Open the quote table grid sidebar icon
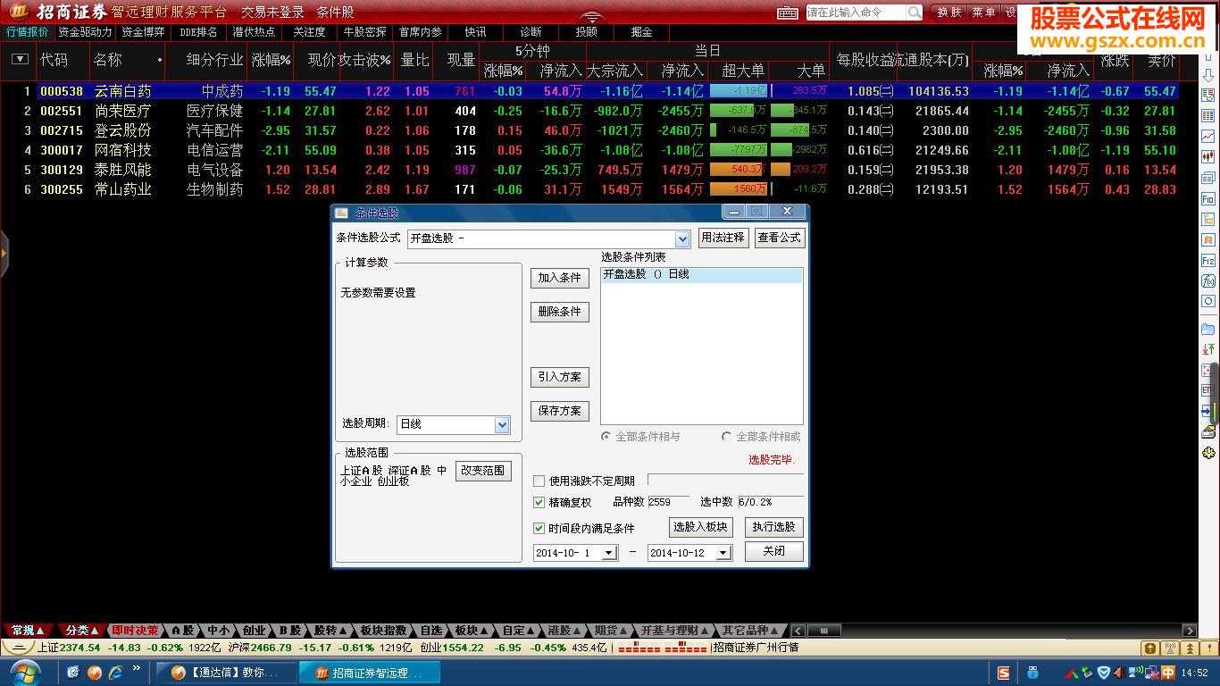This screenshot has height=686, width=1220. [1207, 116]
